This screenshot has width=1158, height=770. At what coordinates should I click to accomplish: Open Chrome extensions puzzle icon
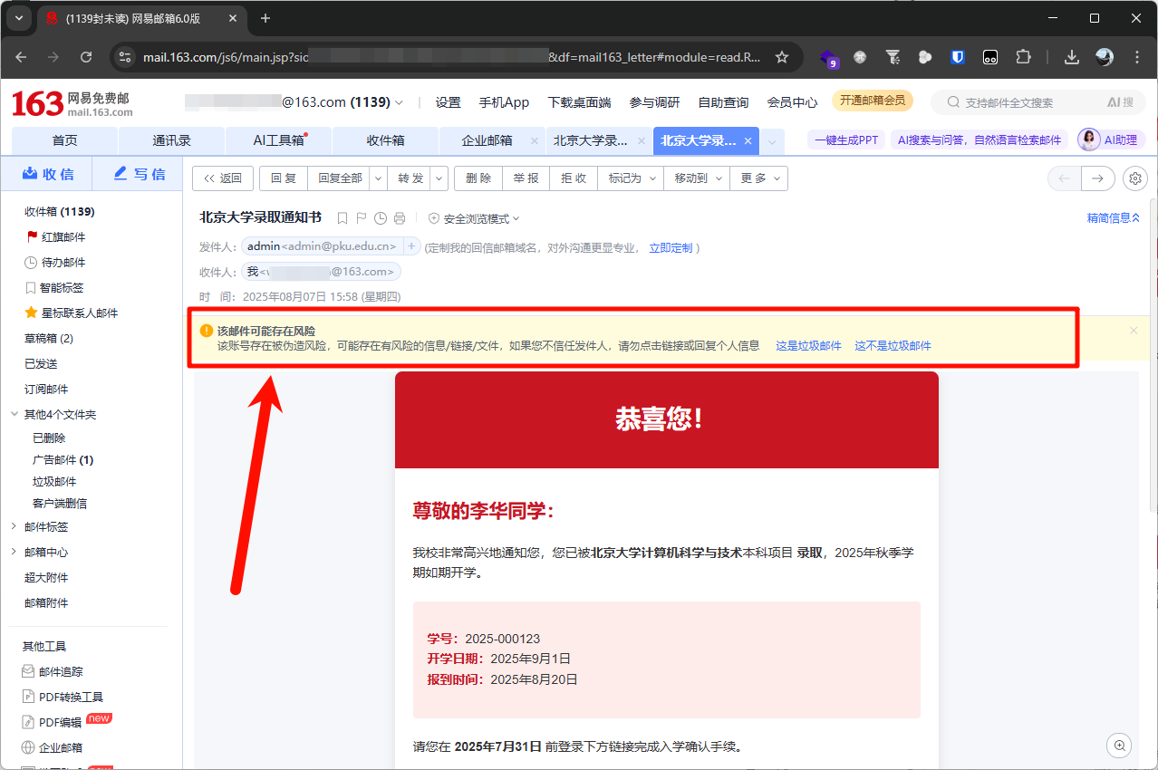point(1023,57)
